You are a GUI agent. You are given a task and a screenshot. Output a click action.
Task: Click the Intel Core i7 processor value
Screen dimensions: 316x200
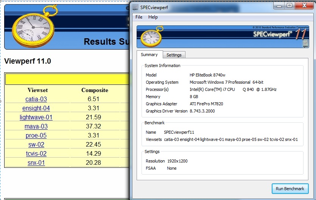coord(233,89)
